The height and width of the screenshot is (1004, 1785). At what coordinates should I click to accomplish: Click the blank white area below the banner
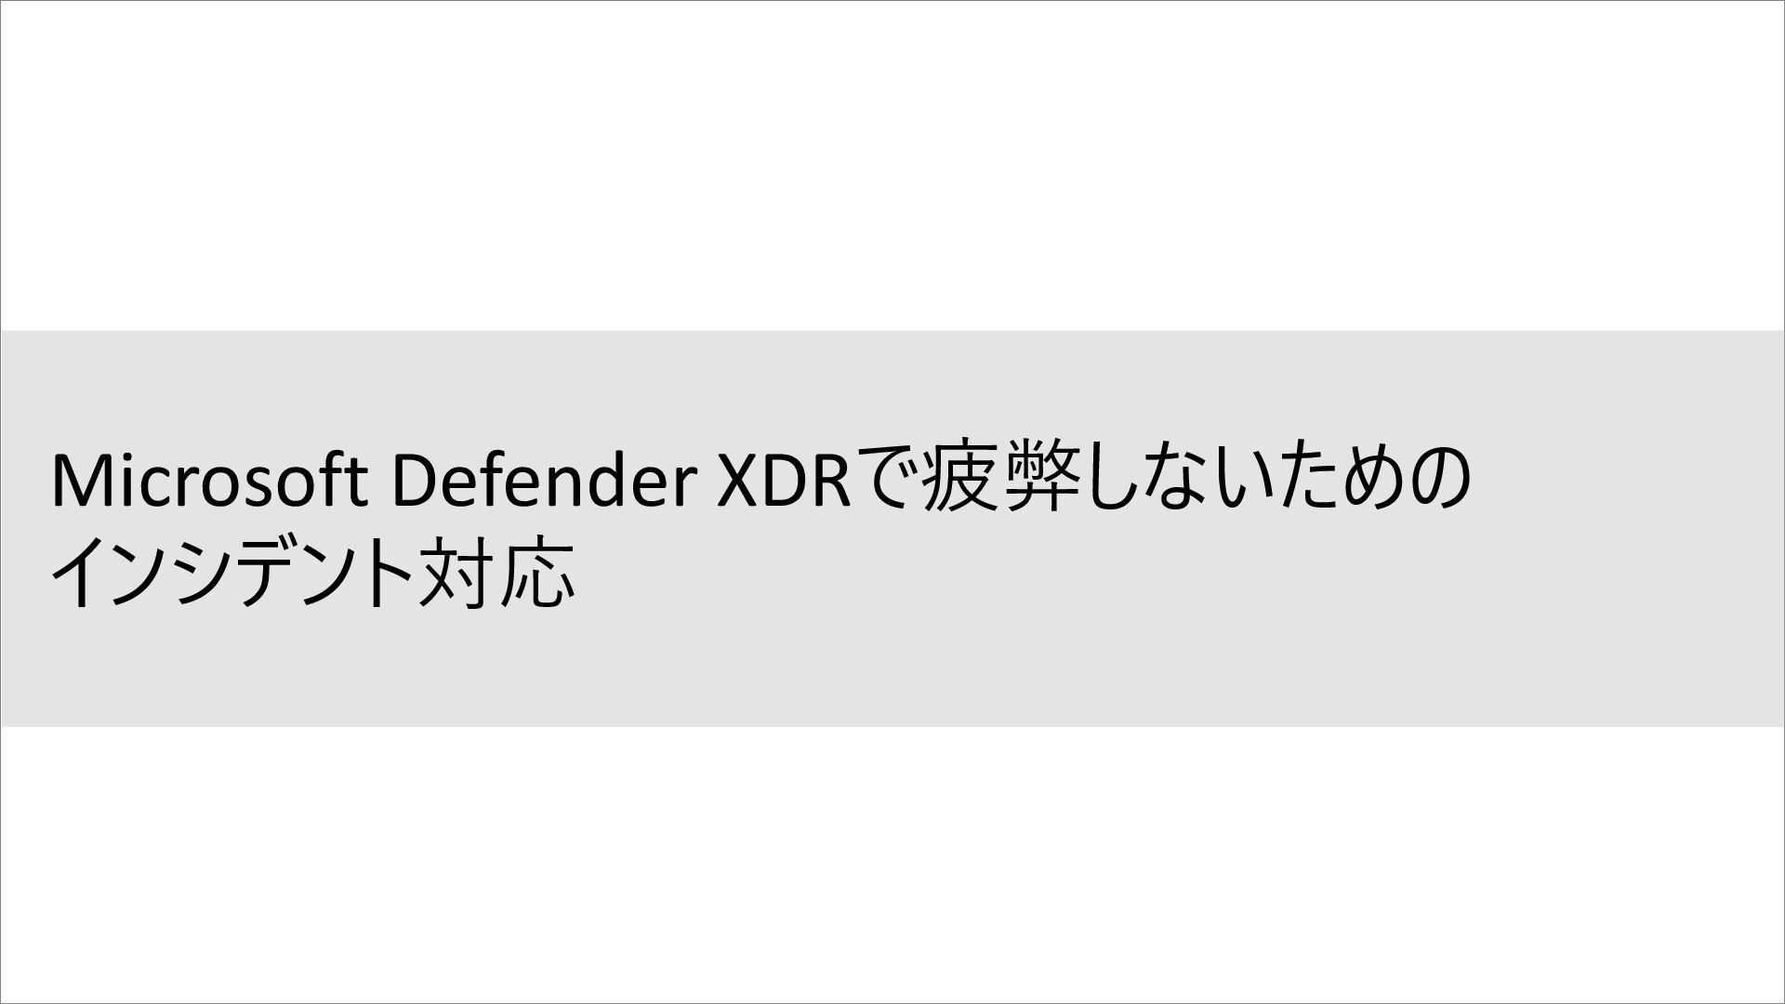(892, 865)
